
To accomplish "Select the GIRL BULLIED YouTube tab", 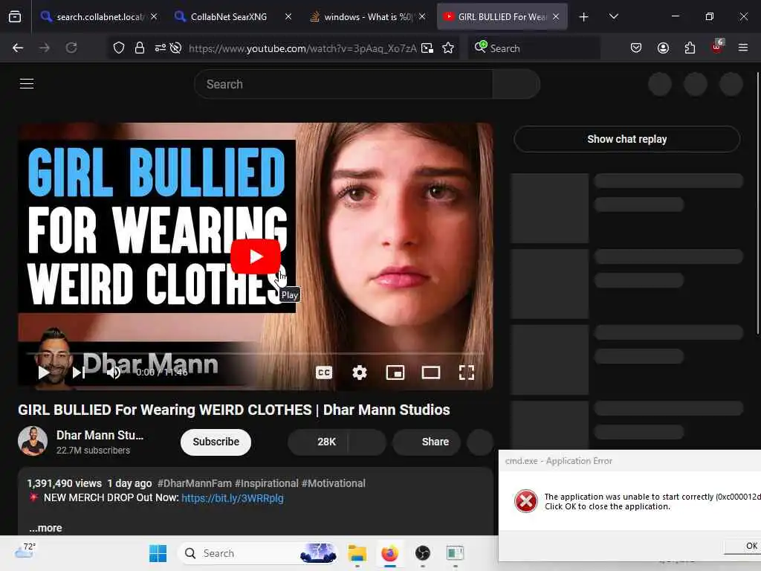I will point(502,16).
